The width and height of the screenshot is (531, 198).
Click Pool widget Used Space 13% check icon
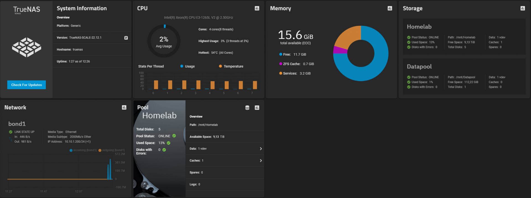point(168,143)
